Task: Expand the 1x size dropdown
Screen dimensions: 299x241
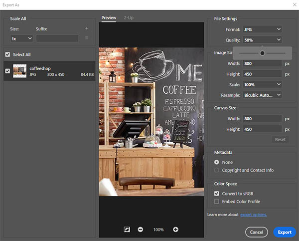Action: [22, 38]
